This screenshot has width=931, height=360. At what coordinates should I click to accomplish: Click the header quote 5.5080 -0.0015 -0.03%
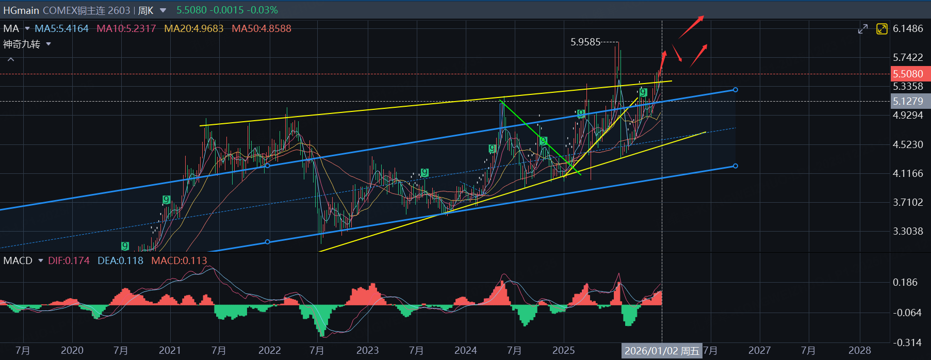pos(227,10)
